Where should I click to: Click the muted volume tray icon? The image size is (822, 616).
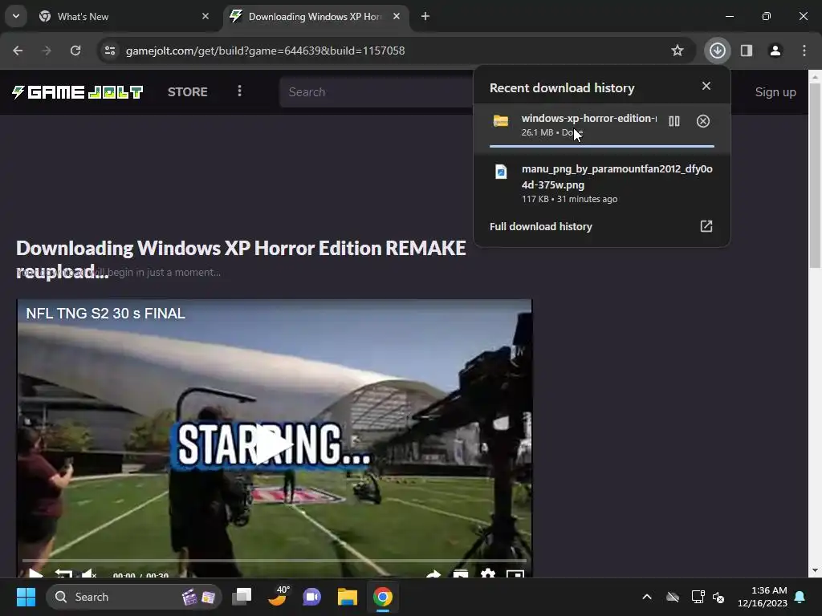tap(718, 597)
